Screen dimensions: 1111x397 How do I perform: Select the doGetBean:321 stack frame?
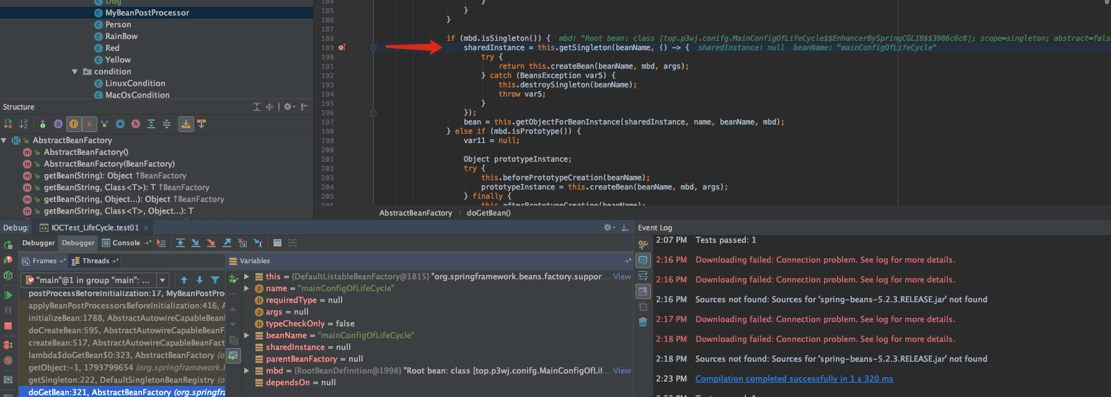[122, 392]
